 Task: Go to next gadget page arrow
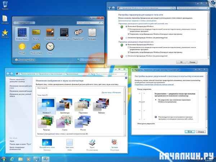coord(33,23)
